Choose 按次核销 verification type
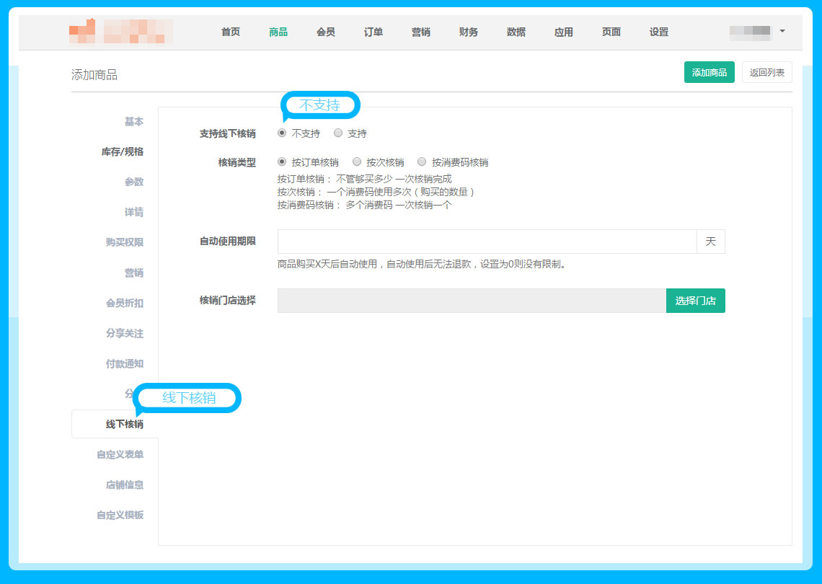The image size is (822, 584). (357, 162)
